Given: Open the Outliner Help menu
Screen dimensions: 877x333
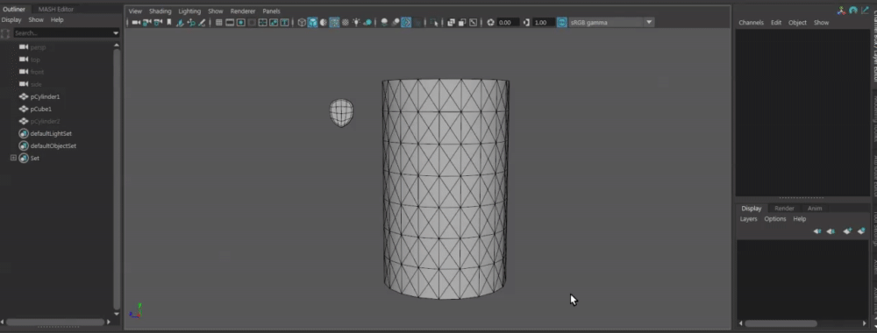Looking at the screenshot, I should pyautogui.click(x=57, y=19).
